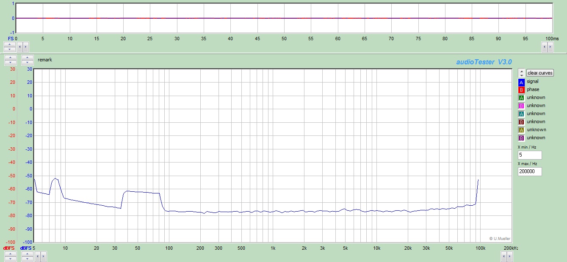567x262 pixels.
Task: Increase FS amplitude scale on the oscilloscope
Action: 9,44
